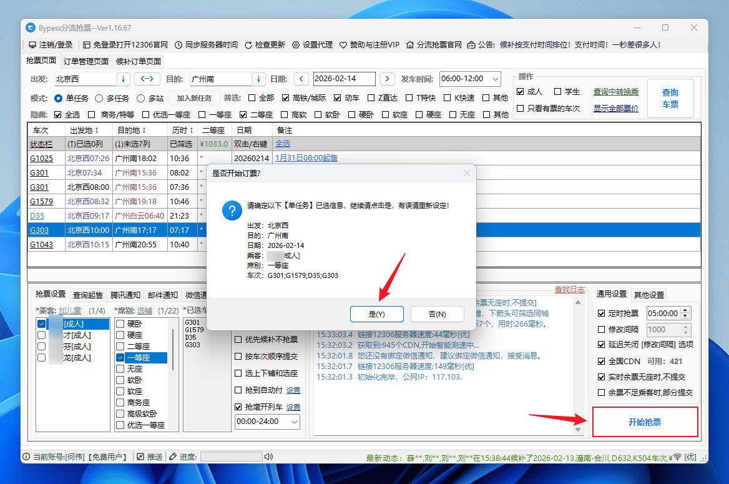Open the proxy settings gear icon

click(295, 44)
